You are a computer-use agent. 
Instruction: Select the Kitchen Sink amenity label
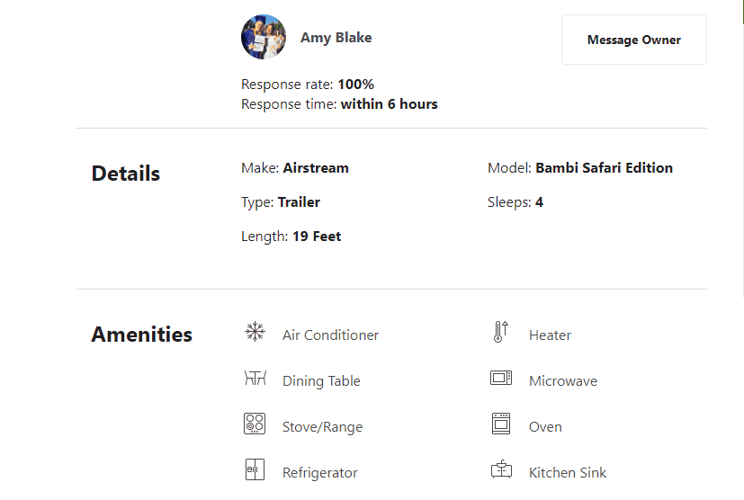pyautogui.click(x=568, y=472)
